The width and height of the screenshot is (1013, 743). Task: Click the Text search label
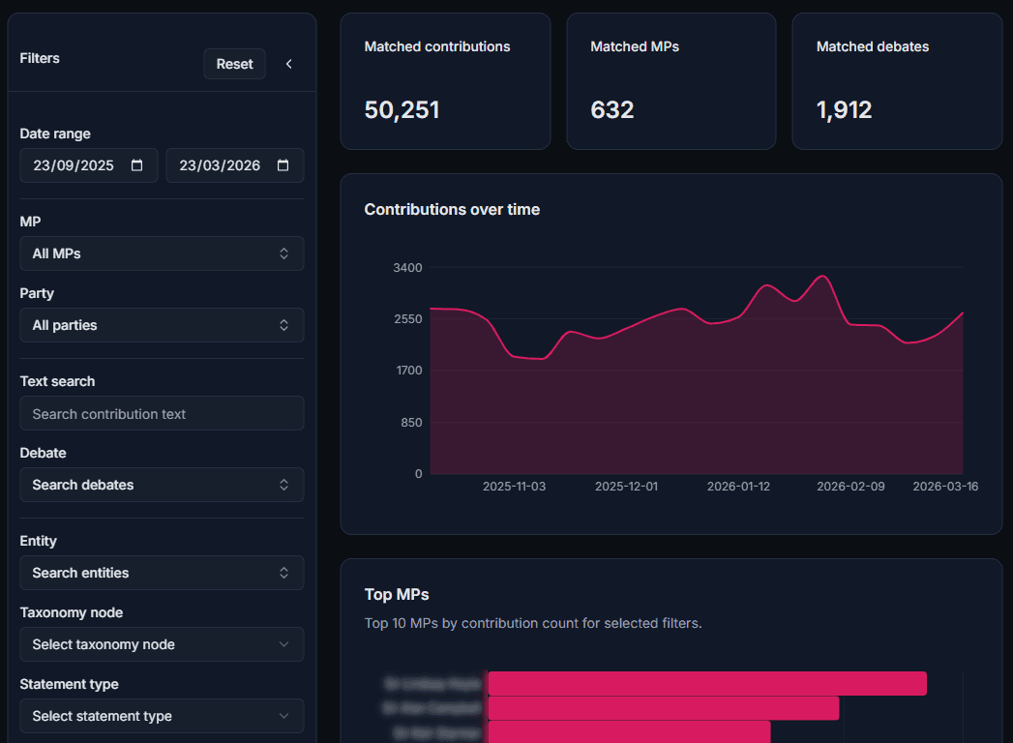[x=57, y=381]
